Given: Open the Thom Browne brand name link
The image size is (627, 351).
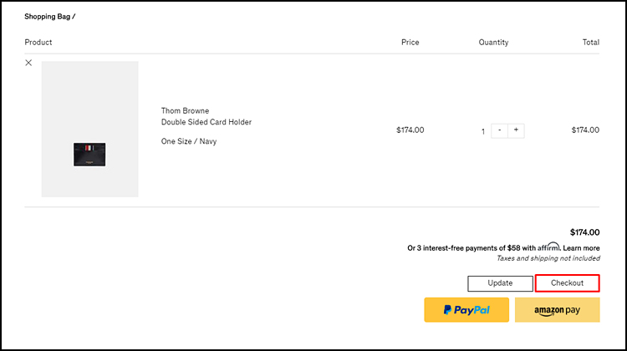Looking at the screenshot, I should pos(185,111).
